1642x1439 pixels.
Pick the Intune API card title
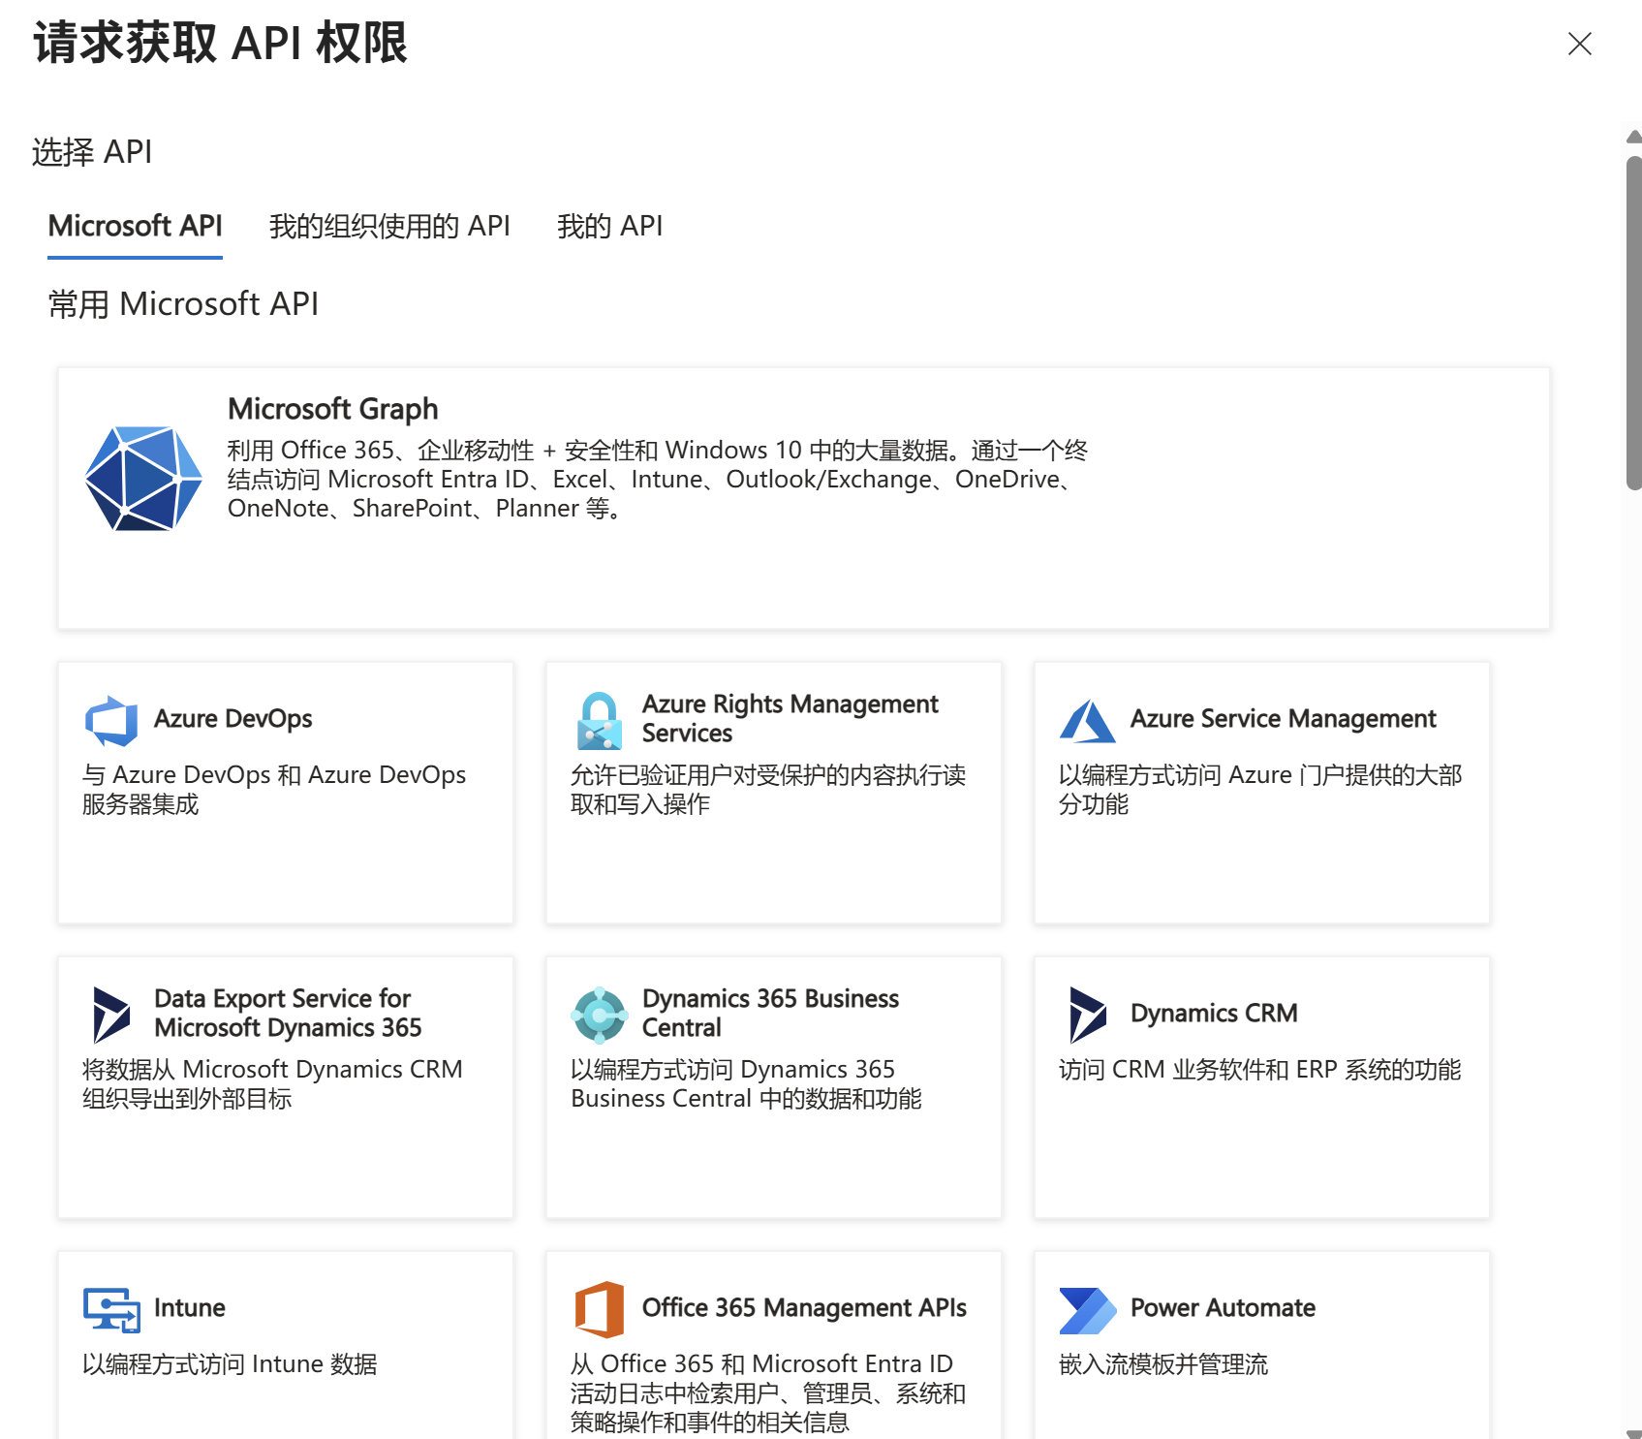pos(190,1307)
